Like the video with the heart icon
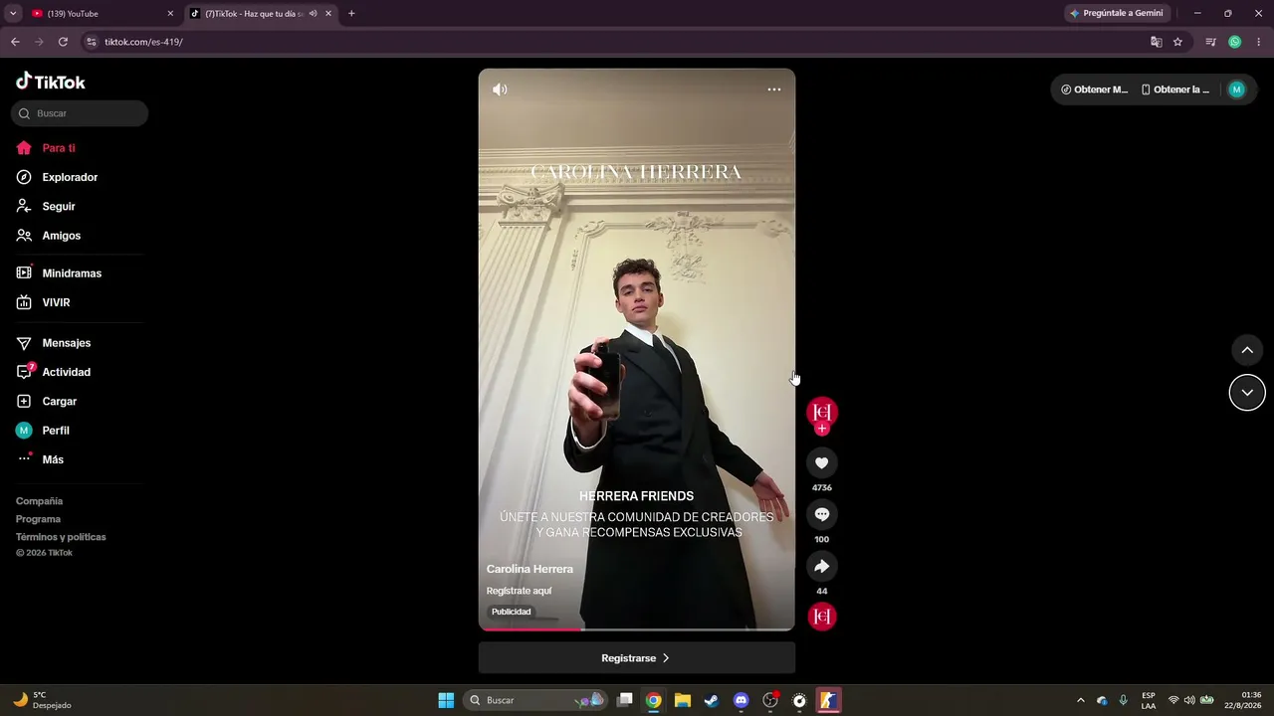This screenshot has width=1274, height=716. [822, 463]
